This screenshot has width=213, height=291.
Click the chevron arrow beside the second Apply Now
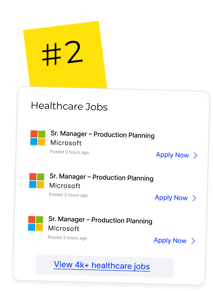coord(194,198)
